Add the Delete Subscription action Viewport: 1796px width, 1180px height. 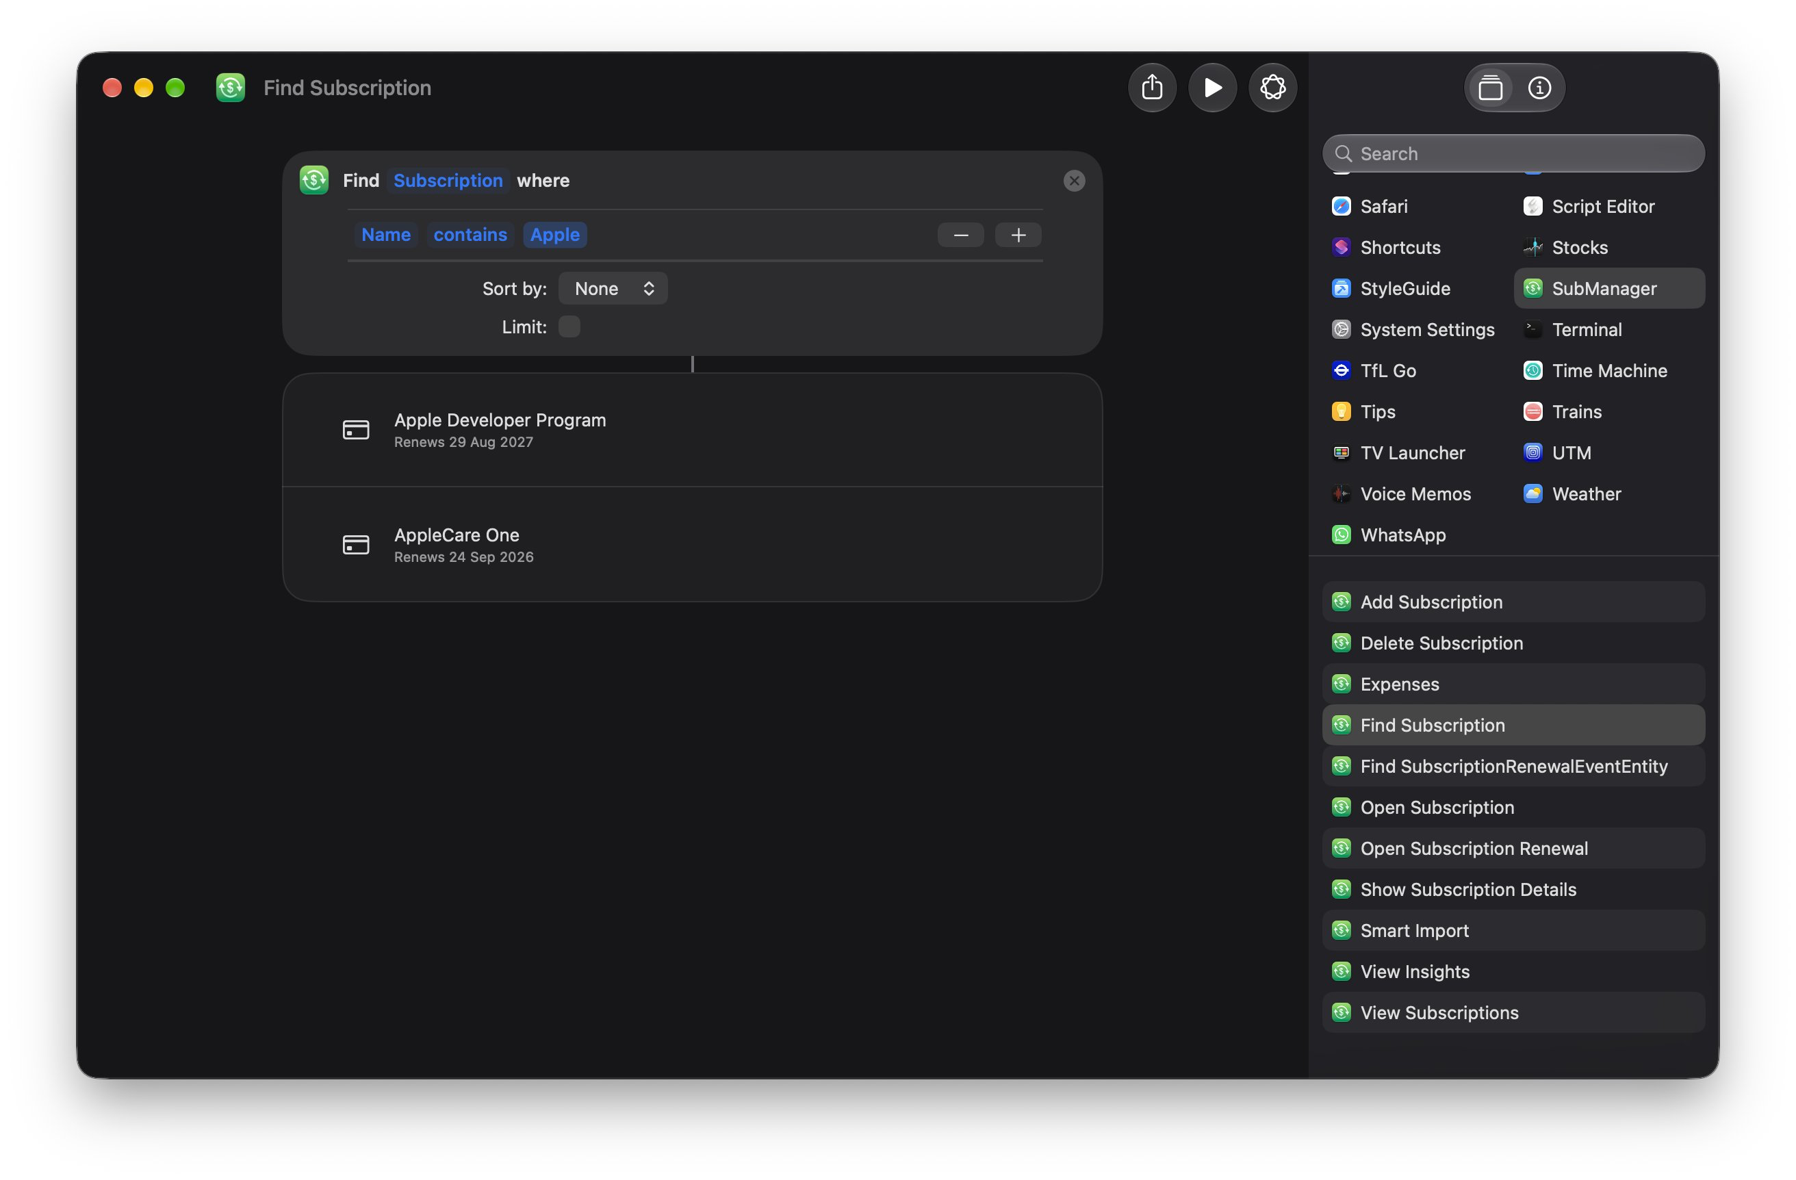coord(1513,643)
